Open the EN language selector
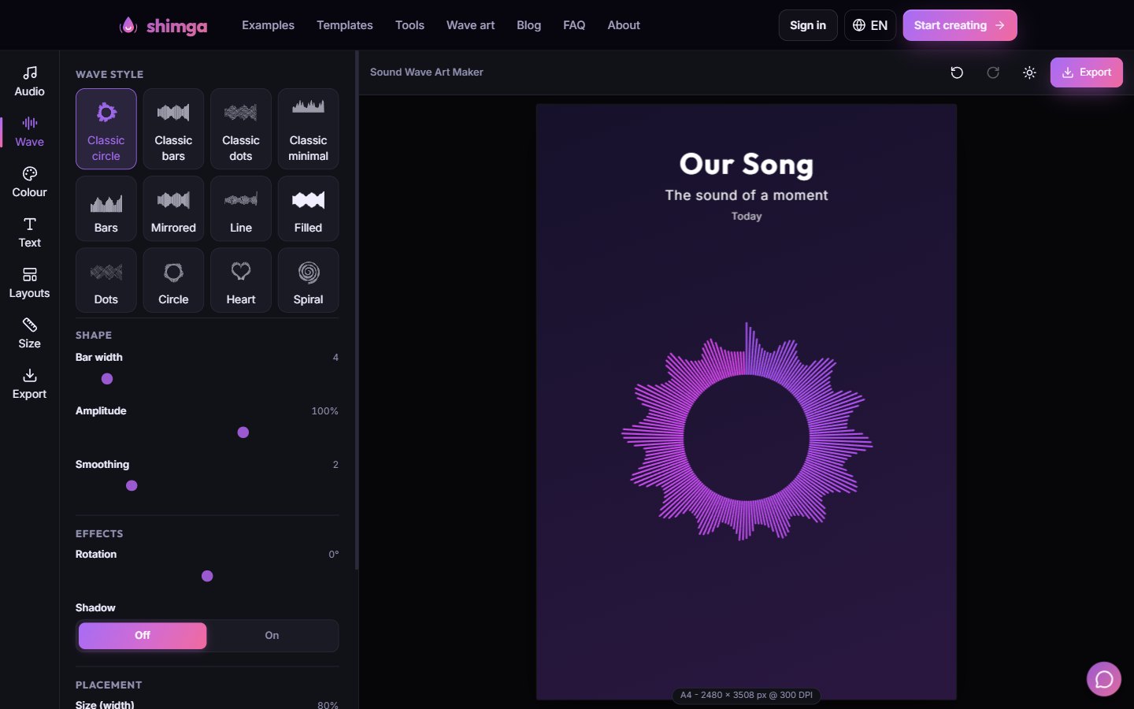The width and height of the screenshot is (1134, 709). [x=870, y=25]
